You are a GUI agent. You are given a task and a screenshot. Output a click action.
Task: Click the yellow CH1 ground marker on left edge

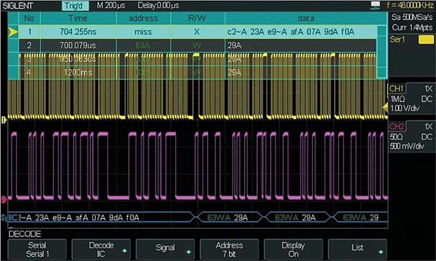pyautogui.click(x=3, y=119)
